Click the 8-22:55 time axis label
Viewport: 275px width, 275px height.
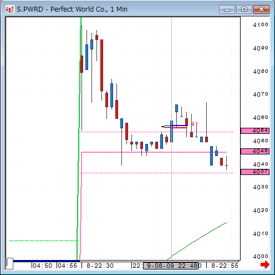[x=225, y=266]
